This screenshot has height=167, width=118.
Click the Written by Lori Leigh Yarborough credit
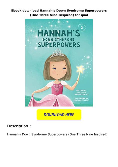click(x=81, y=92)
